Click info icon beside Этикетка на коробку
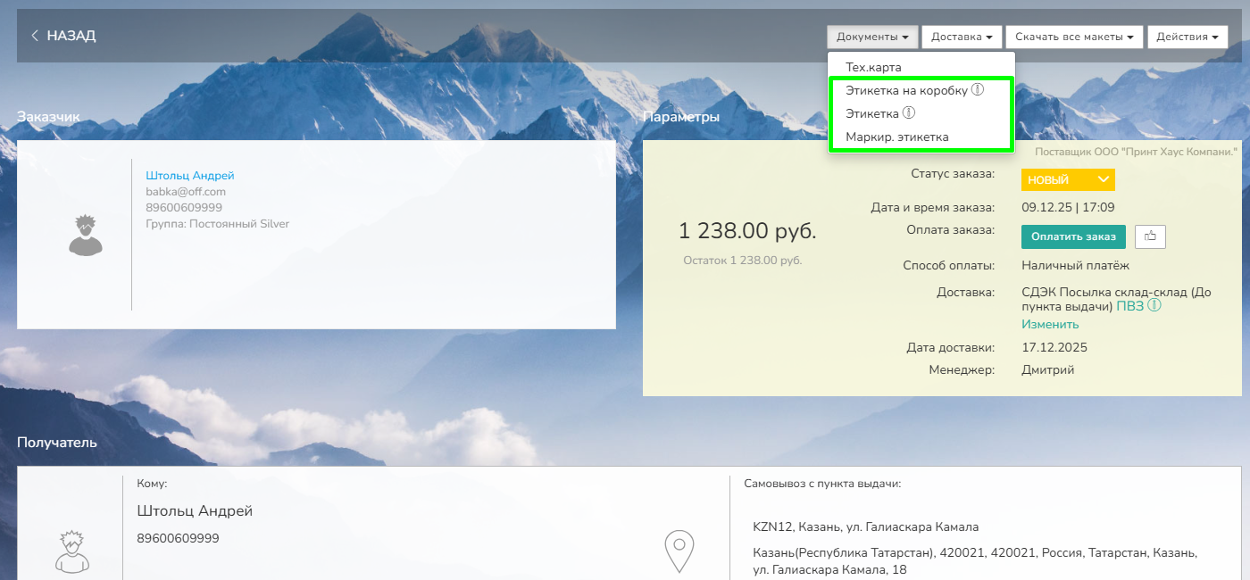This screenshot has width=1250, height=580. click(978, 90)
